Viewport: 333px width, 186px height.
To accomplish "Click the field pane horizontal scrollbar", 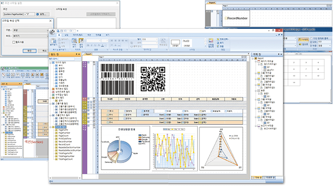I will 65,178.
